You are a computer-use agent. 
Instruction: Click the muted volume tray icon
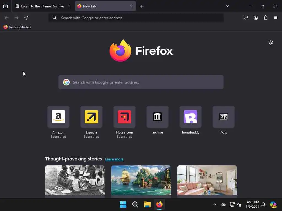point(239,204)
